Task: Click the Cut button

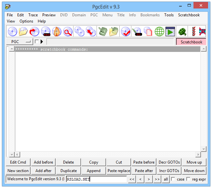Action: [119, 162]
